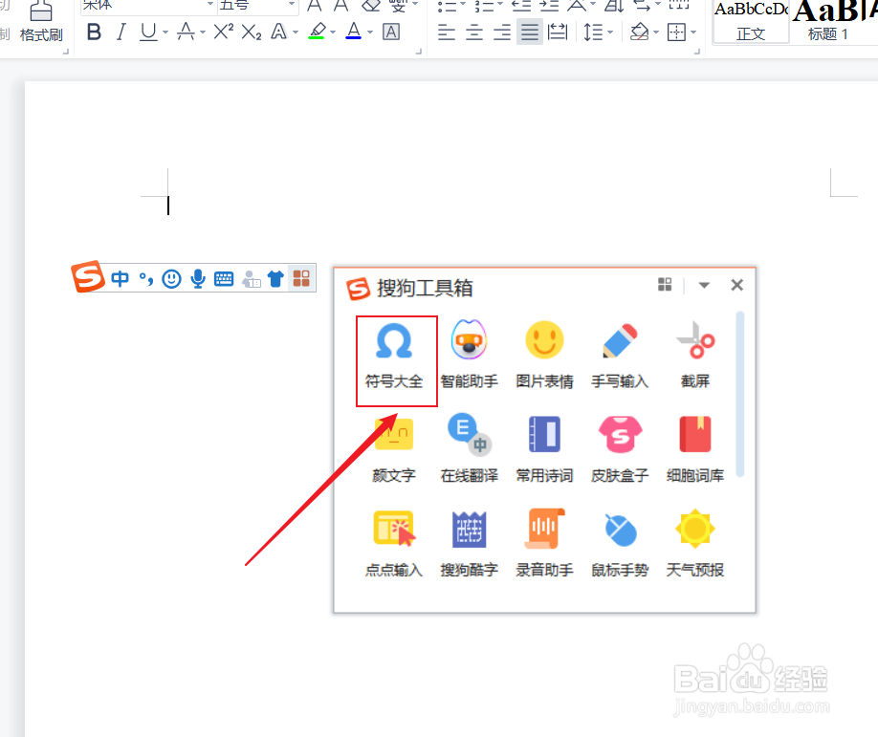Align text right

click(x=502, y=33)
